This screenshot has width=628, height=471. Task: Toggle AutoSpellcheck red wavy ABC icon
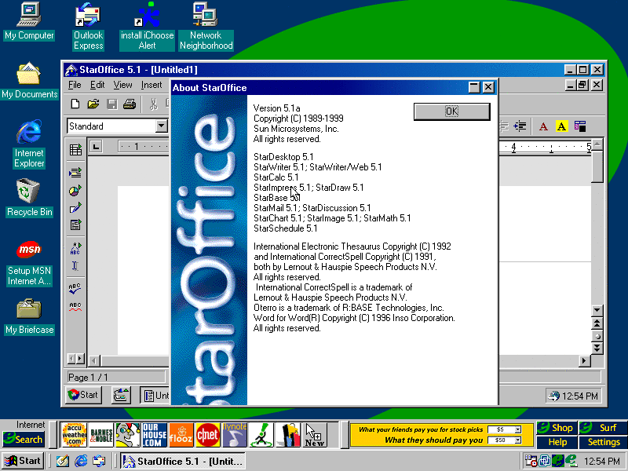point(75,306)
